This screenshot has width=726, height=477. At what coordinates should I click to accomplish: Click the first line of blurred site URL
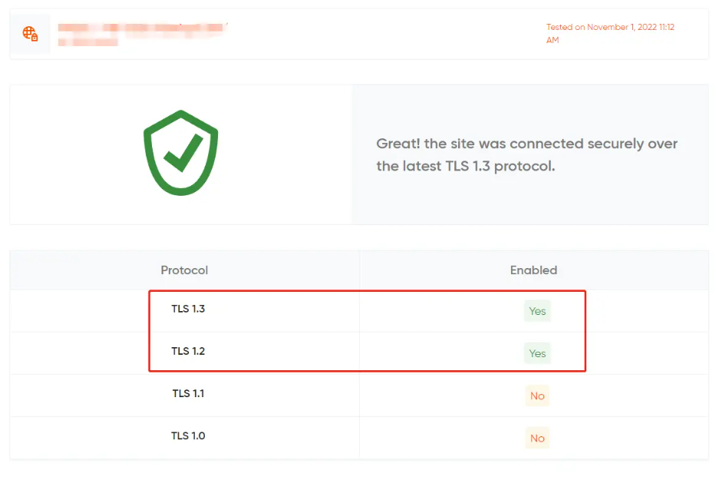(x=143, y=28)
